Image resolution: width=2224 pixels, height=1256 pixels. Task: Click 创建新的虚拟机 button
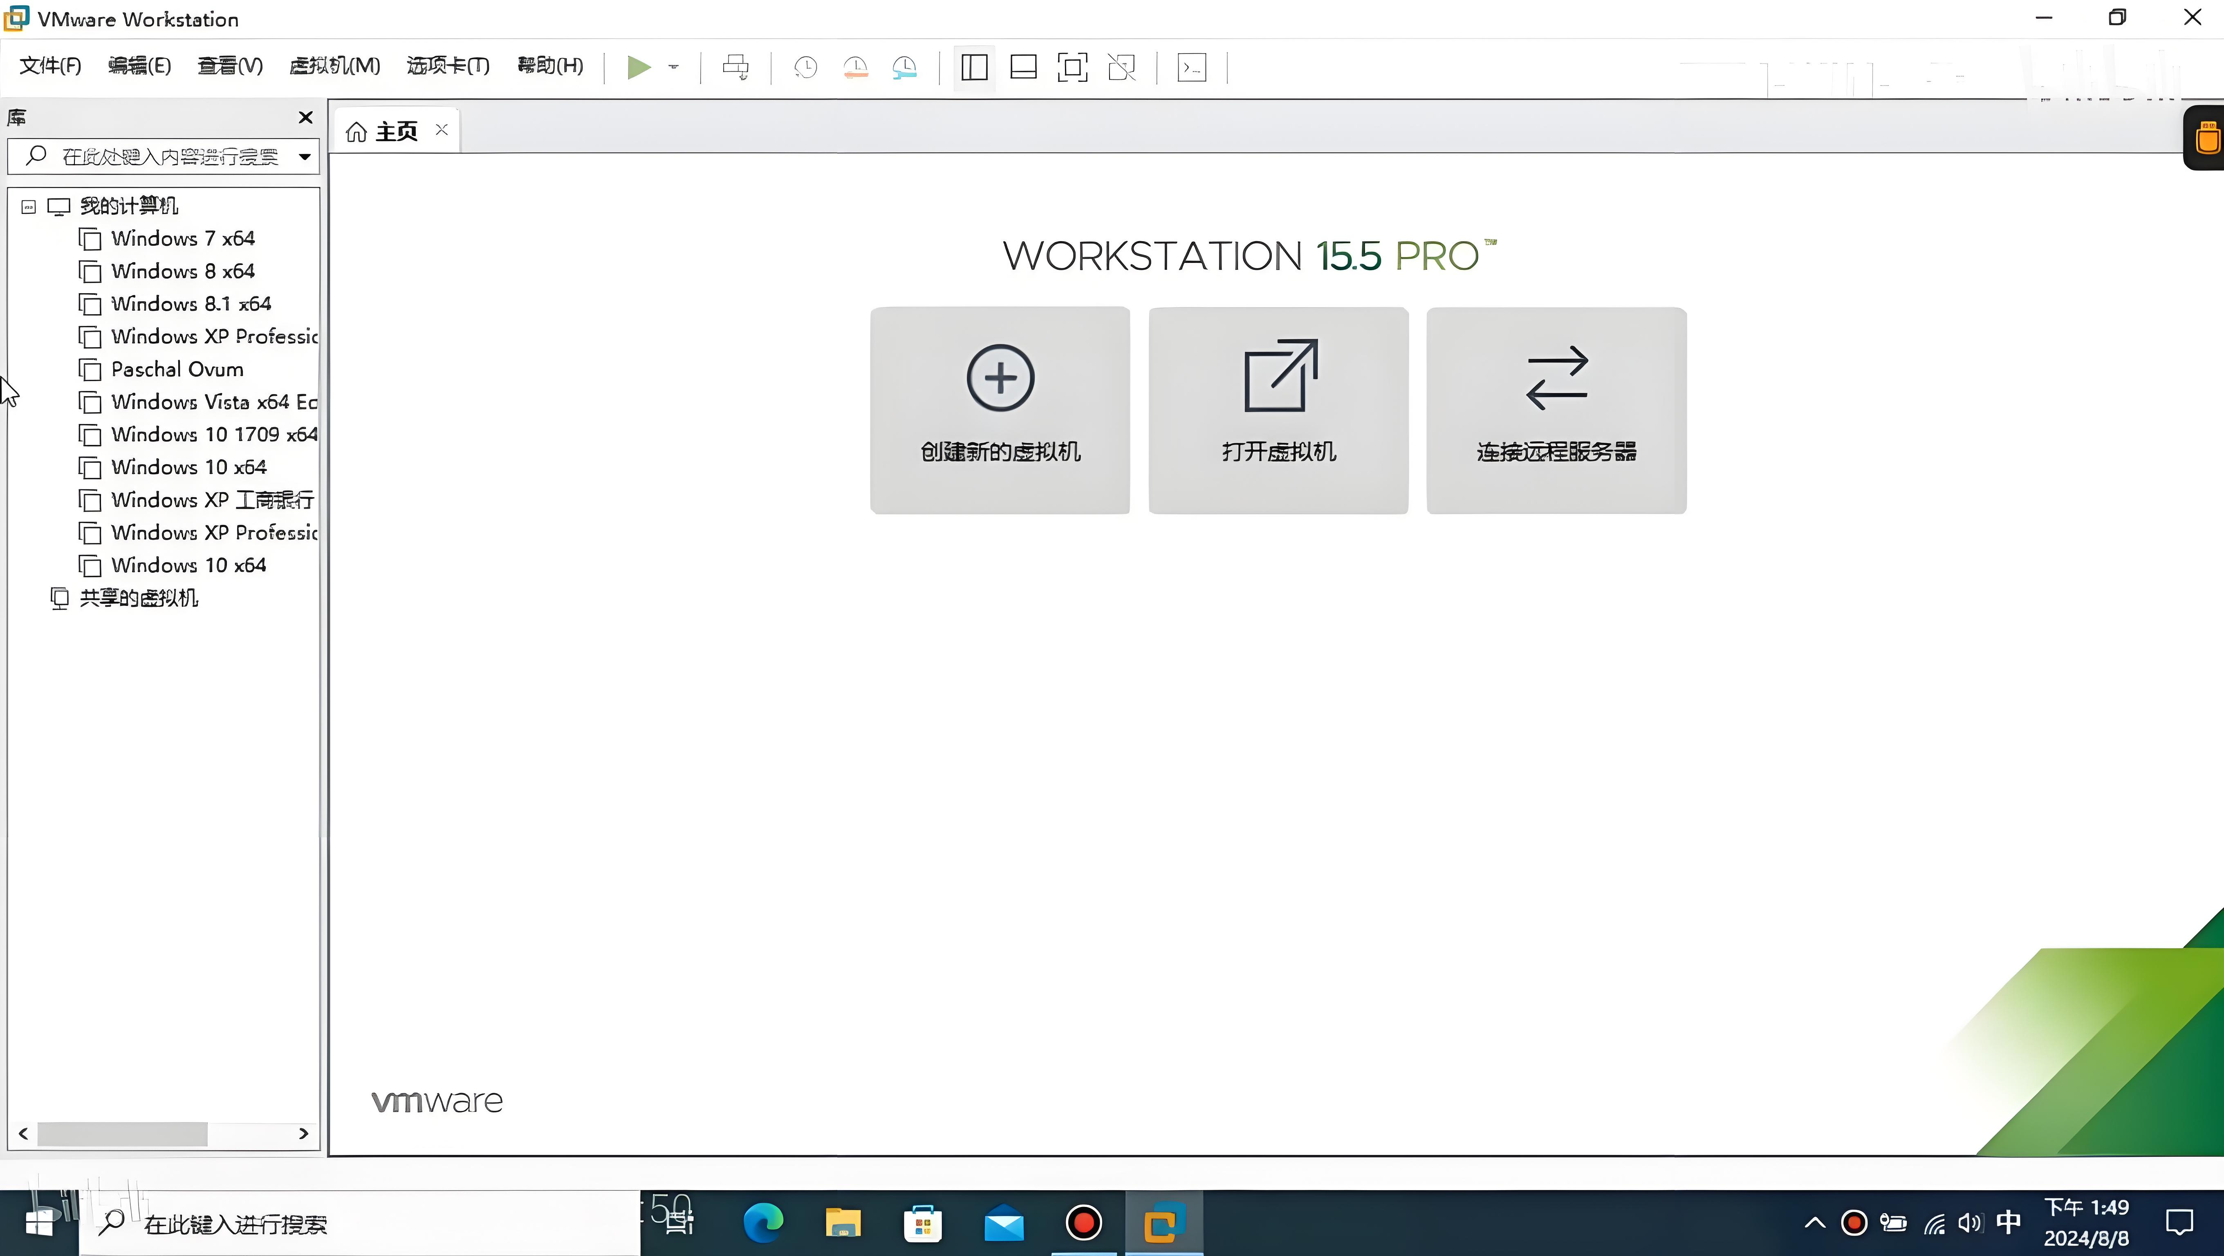coord(1000,410)
